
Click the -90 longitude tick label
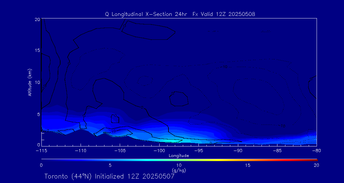238,151
